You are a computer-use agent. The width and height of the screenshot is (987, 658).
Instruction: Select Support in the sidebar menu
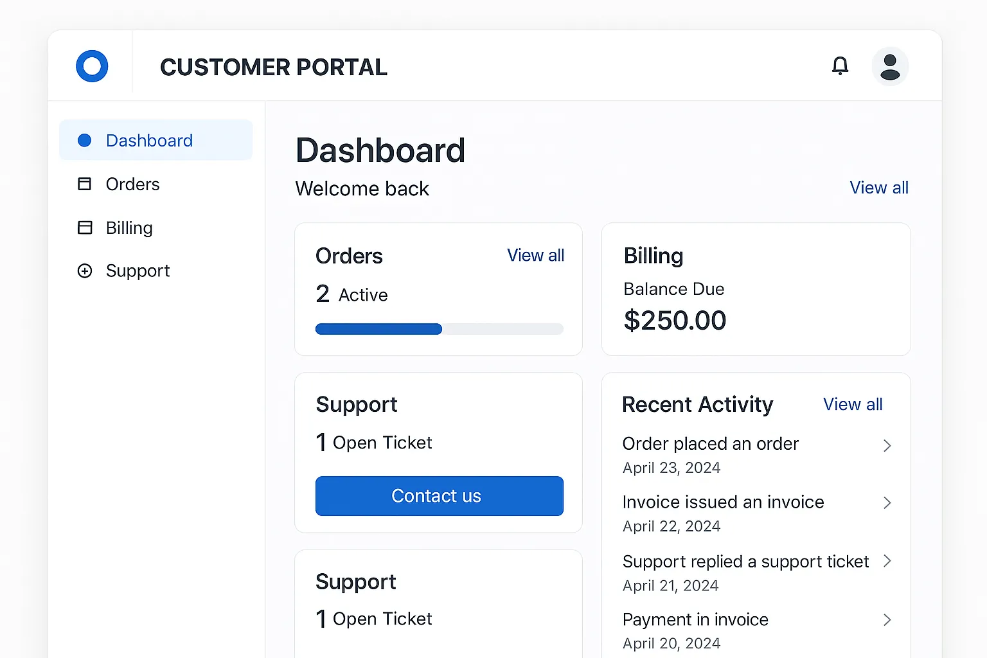(138, 271)
